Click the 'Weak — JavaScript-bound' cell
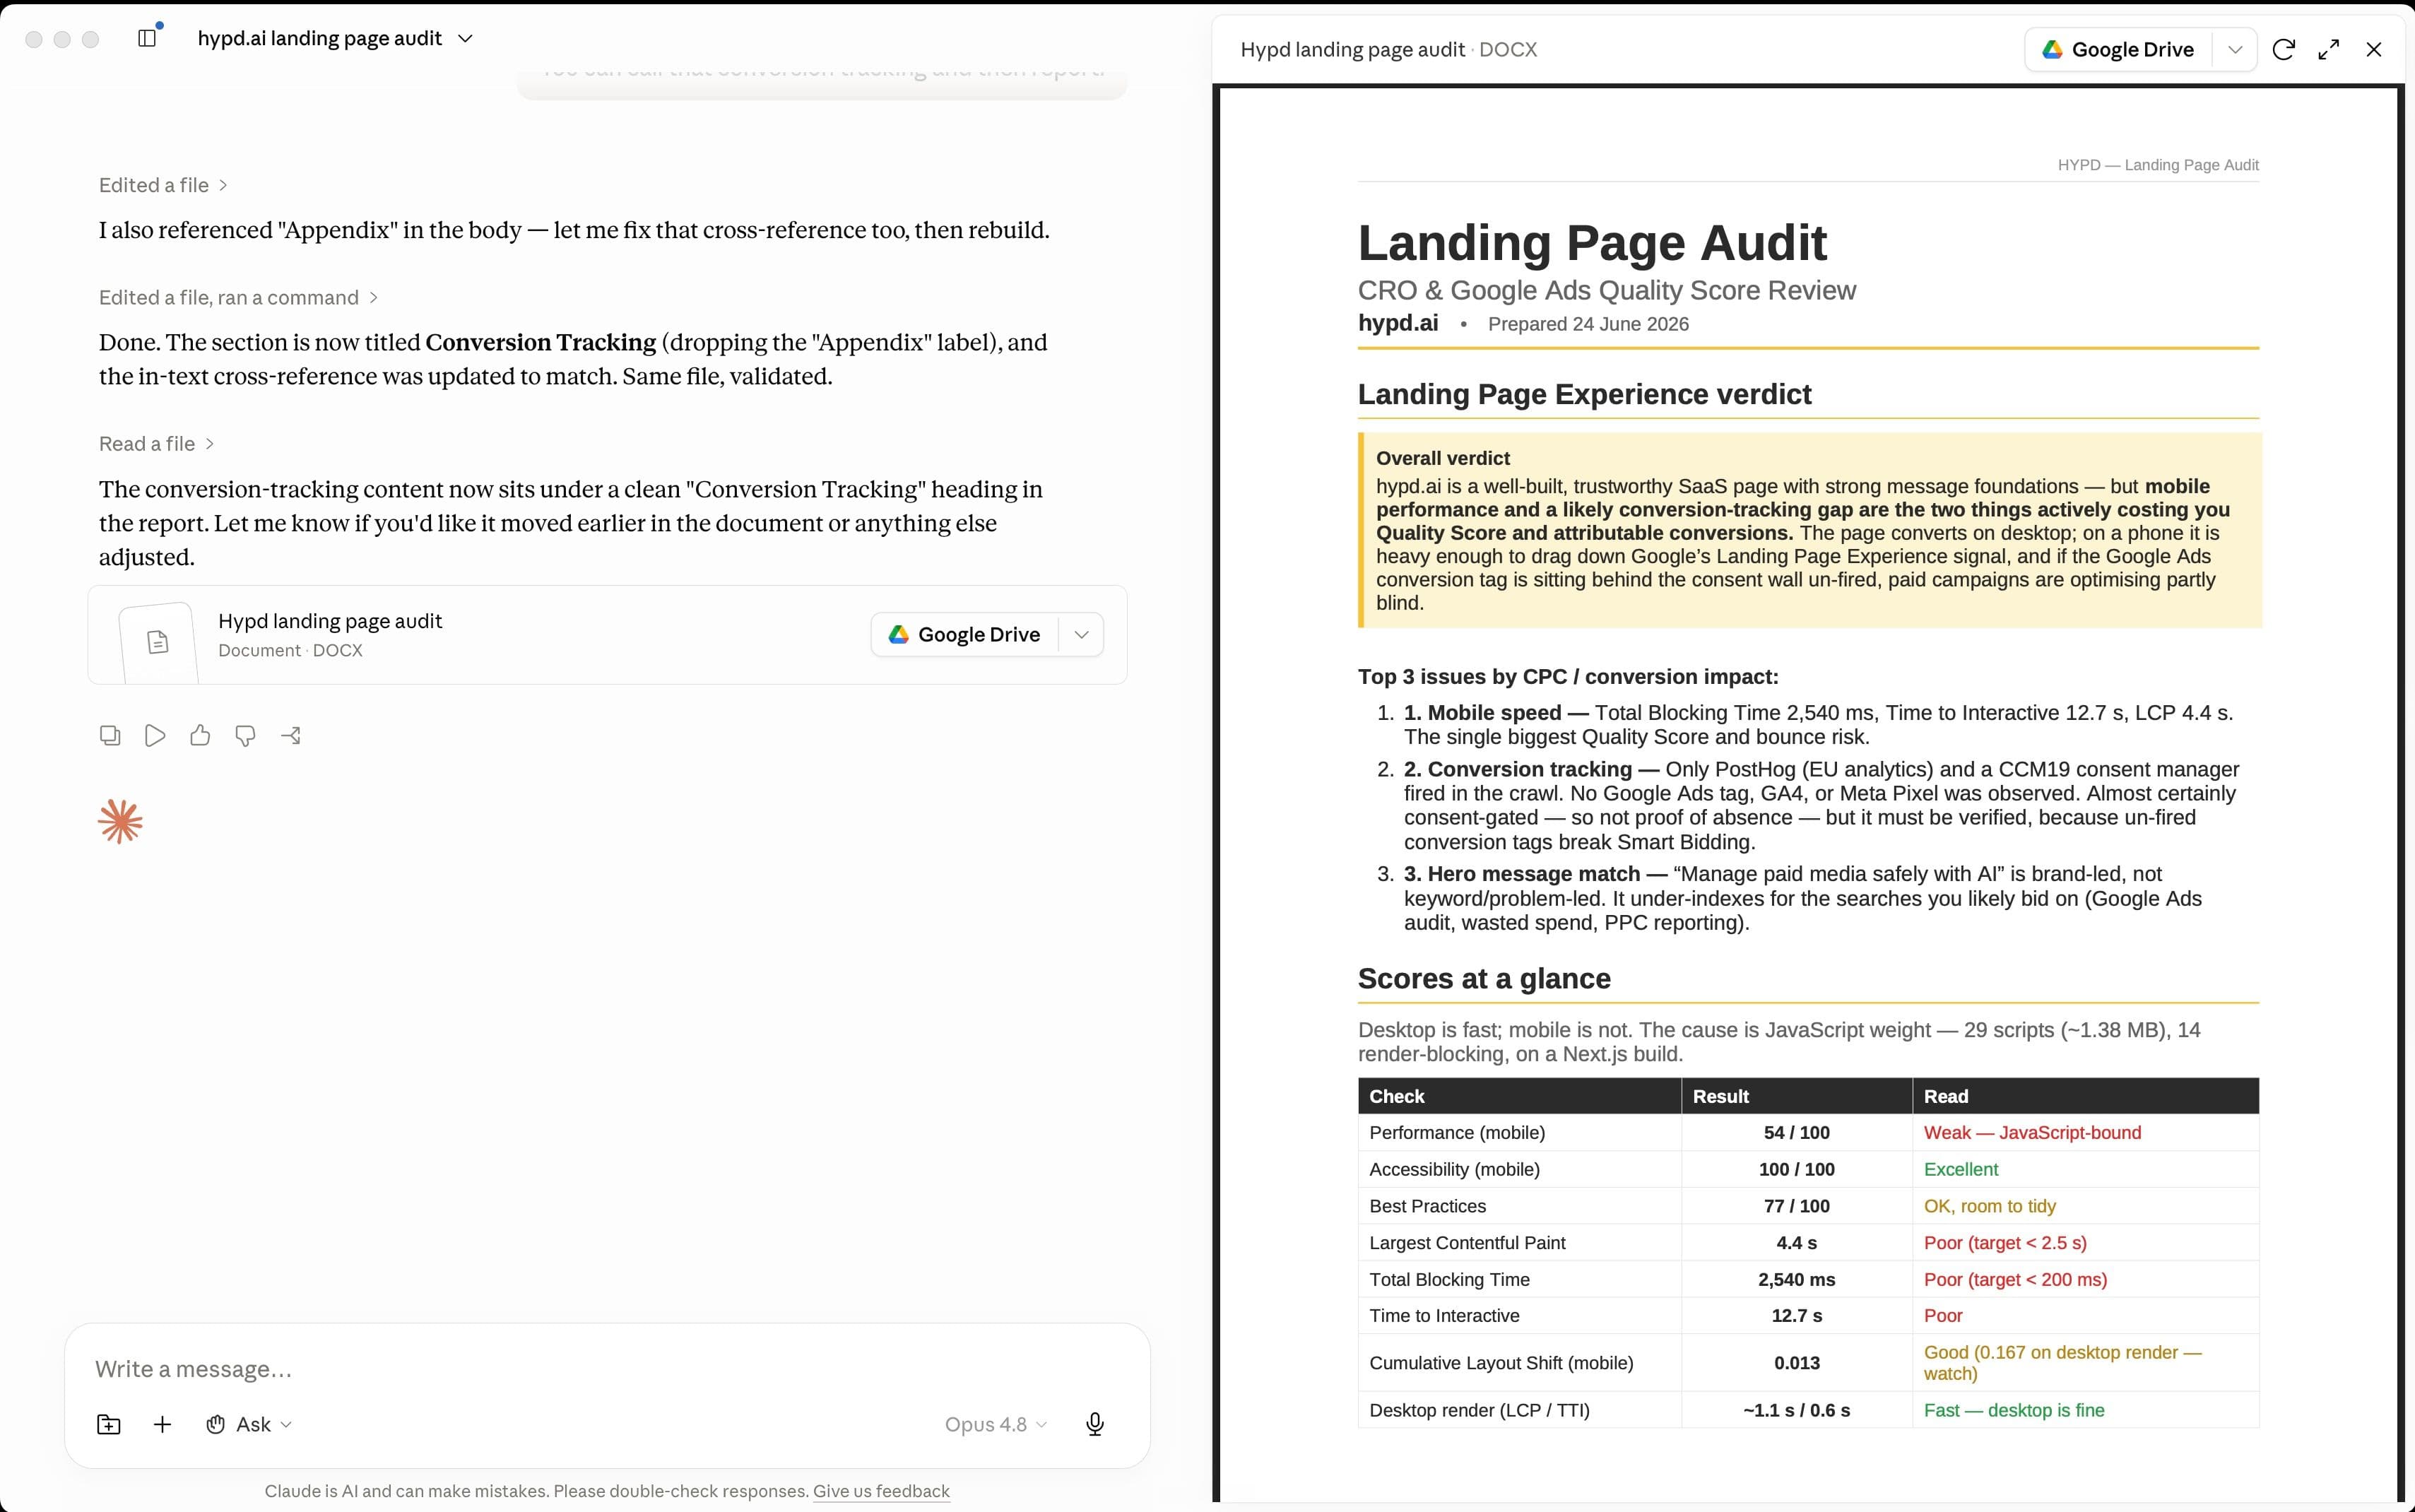Image resolution: width=2415 pixels, height=1512 pixels. [2085, 1132]
